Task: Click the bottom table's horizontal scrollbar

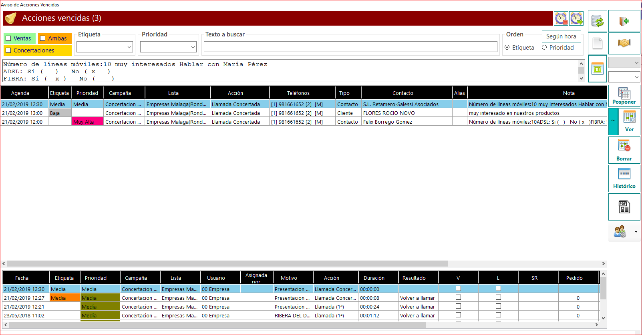Action: click(217, 325)
